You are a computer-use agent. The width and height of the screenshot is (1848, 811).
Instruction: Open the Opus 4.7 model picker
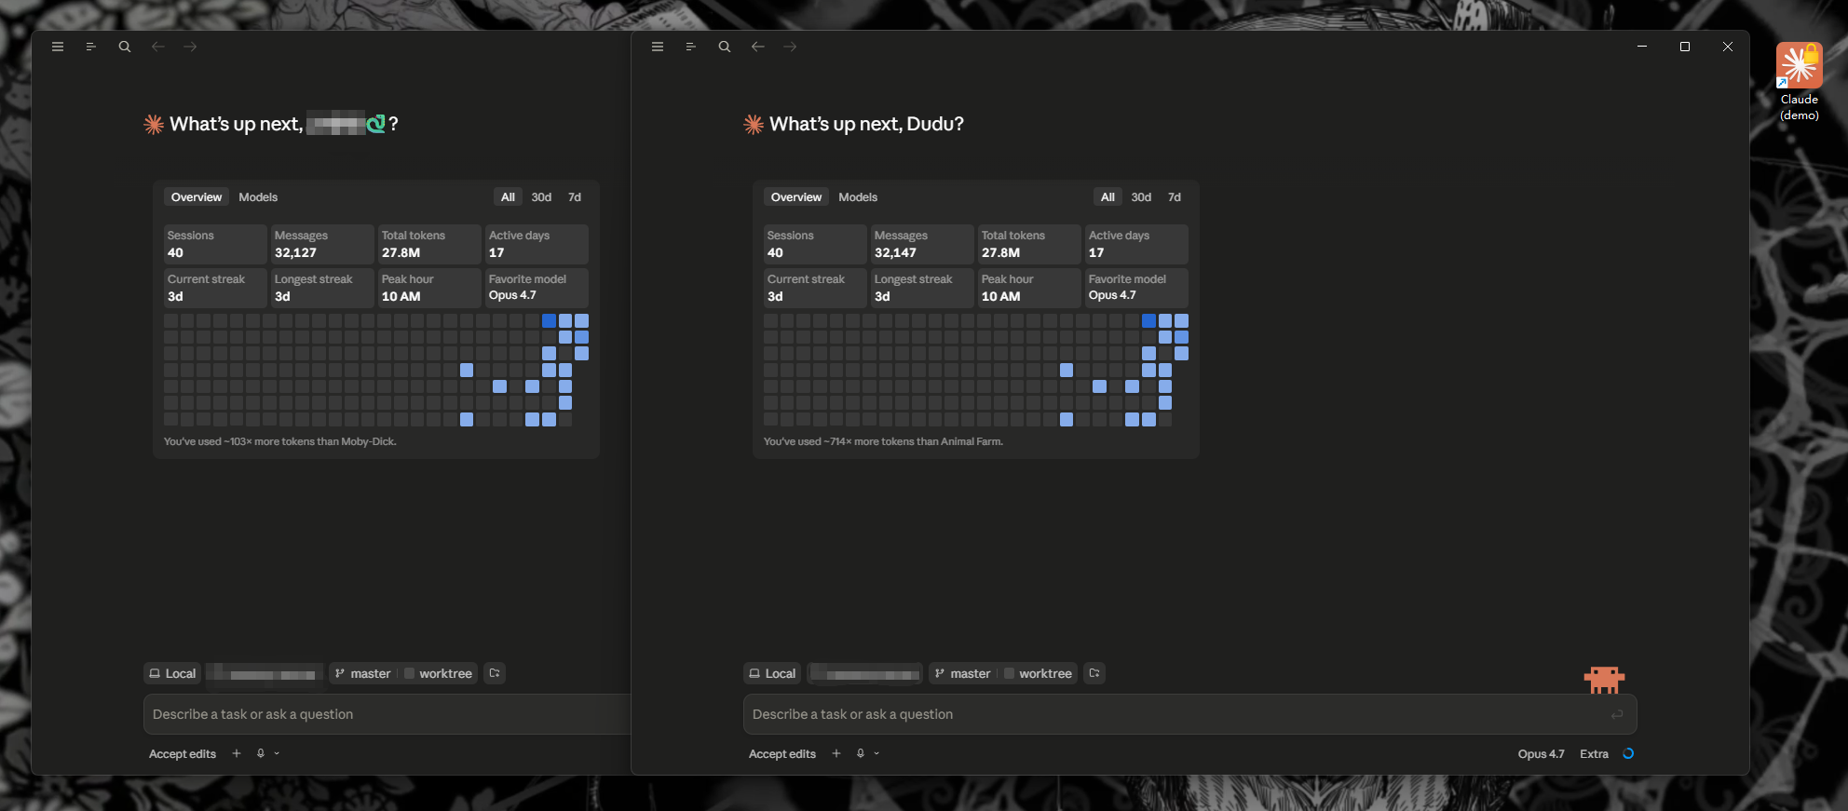pos(1541,753)
